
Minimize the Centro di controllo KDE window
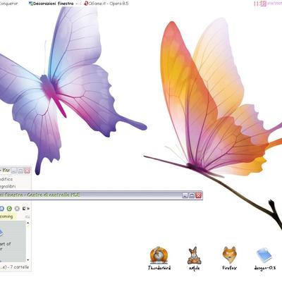tap(185, 195)
